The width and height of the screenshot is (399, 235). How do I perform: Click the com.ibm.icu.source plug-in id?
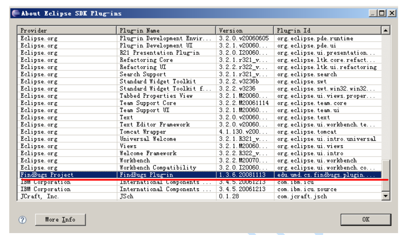pos(307,189)
